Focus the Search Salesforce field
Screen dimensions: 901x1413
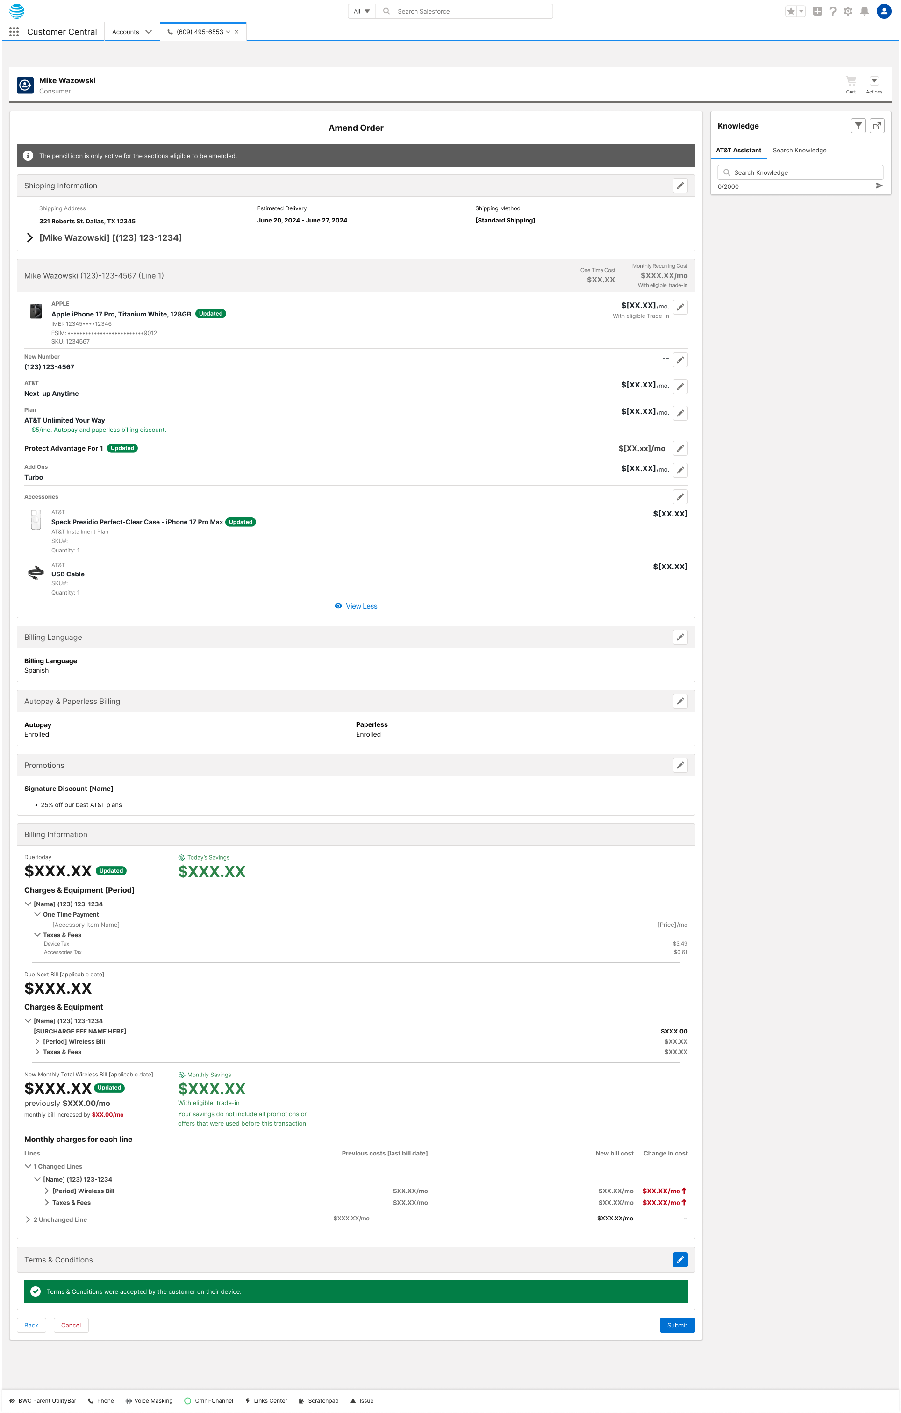[464, 11]
